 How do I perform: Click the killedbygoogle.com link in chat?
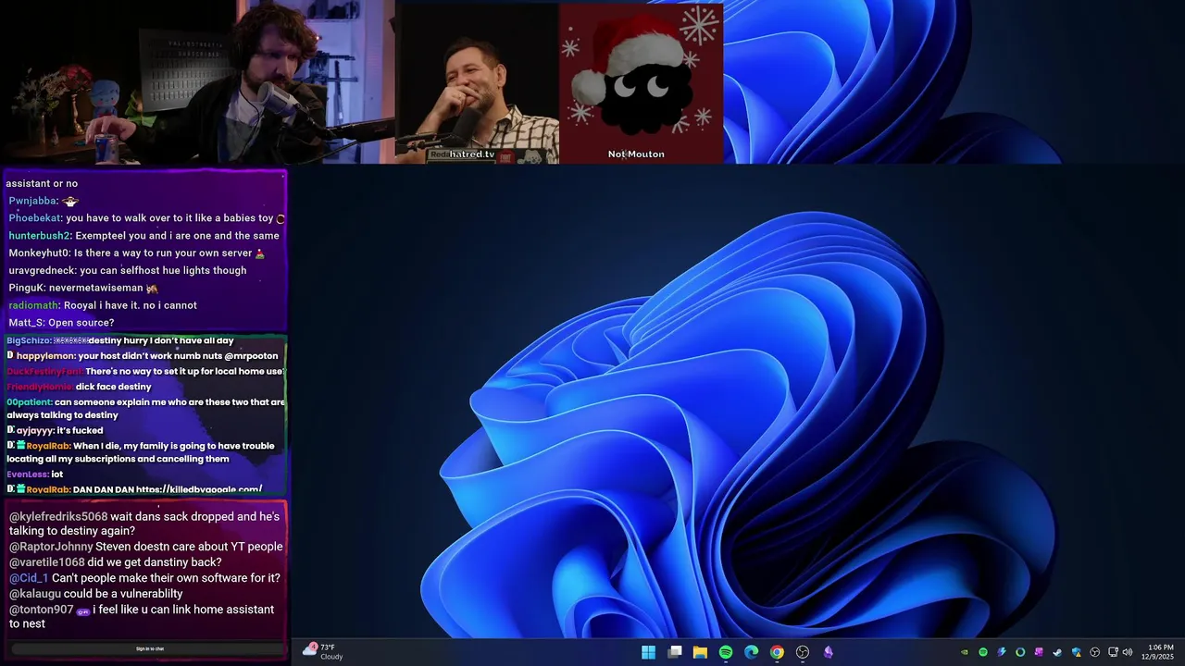click(x=199, y=489)
